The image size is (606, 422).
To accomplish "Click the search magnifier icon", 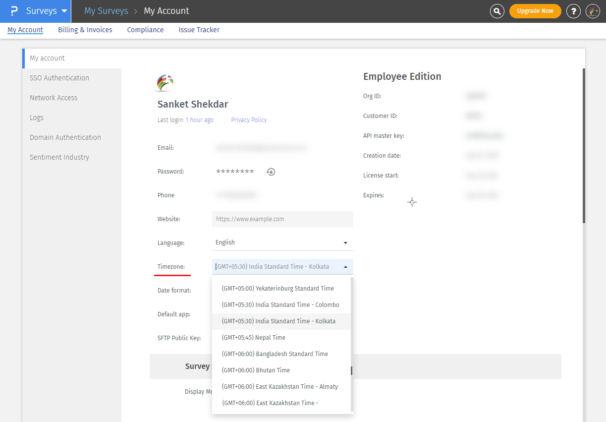I will tap(497, 11).
